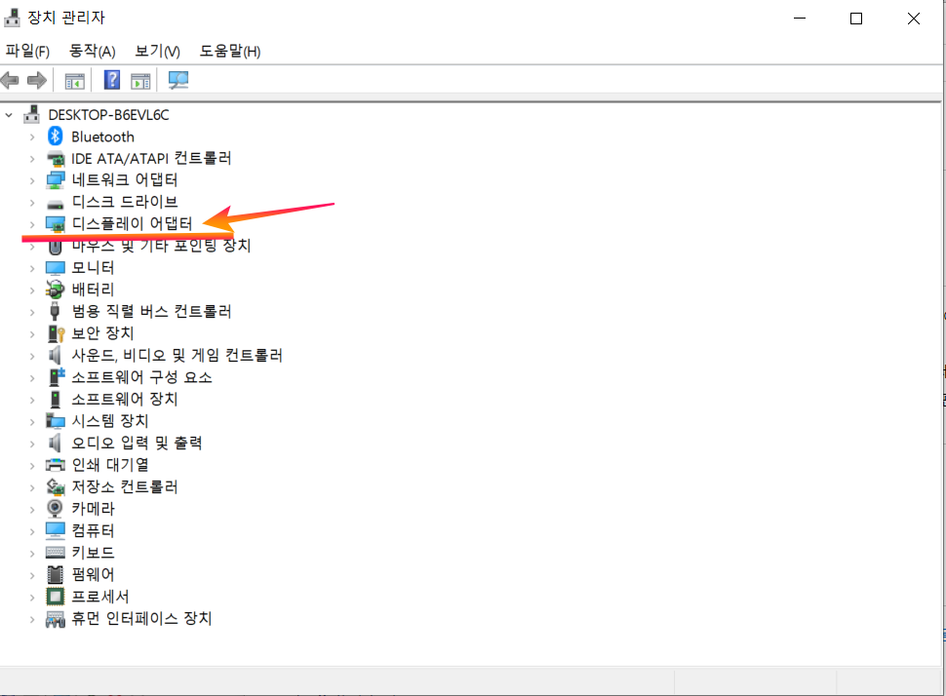
Task: Expand the 네트워크 어댑터 category
Action: point(32,181)
